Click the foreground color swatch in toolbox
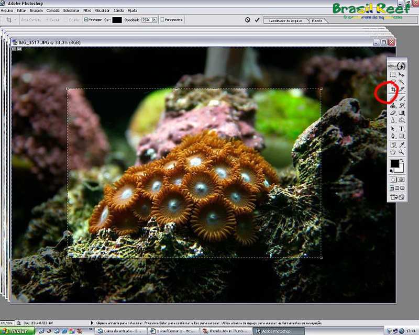Viewport: 419px width, 335px height. coord(394,164)
